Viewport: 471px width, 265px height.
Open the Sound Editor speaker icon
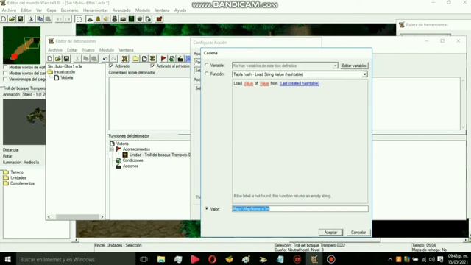tap(106, 19)
